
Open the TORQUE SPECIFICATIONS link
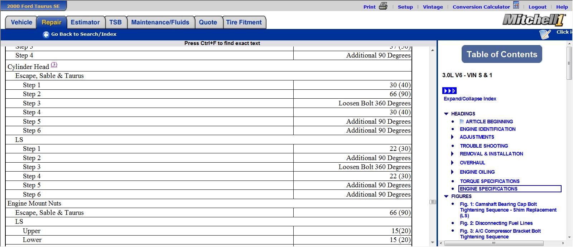pos(490,182)
